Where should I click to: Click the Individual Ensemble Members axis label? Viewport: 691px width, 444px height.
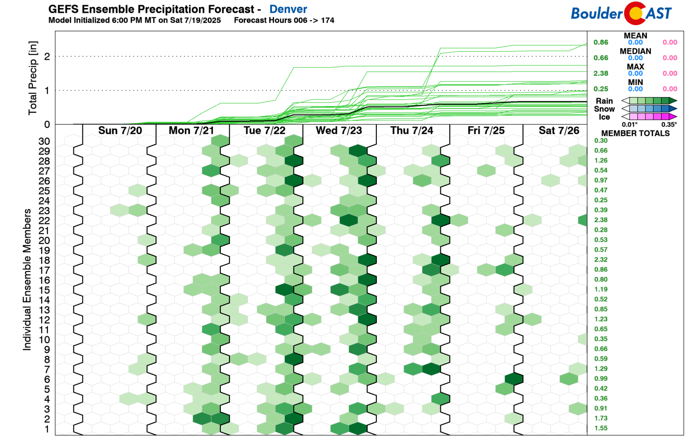pyautogui.click(x=27, y=280)
